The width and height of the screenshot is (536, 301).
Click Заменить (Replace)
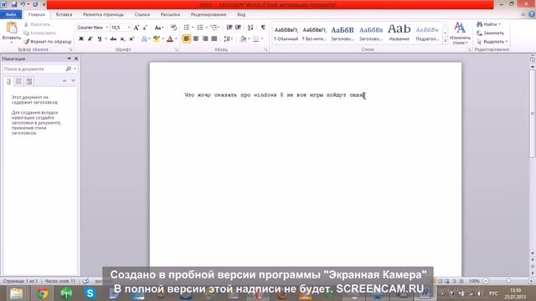coord(491,33)
